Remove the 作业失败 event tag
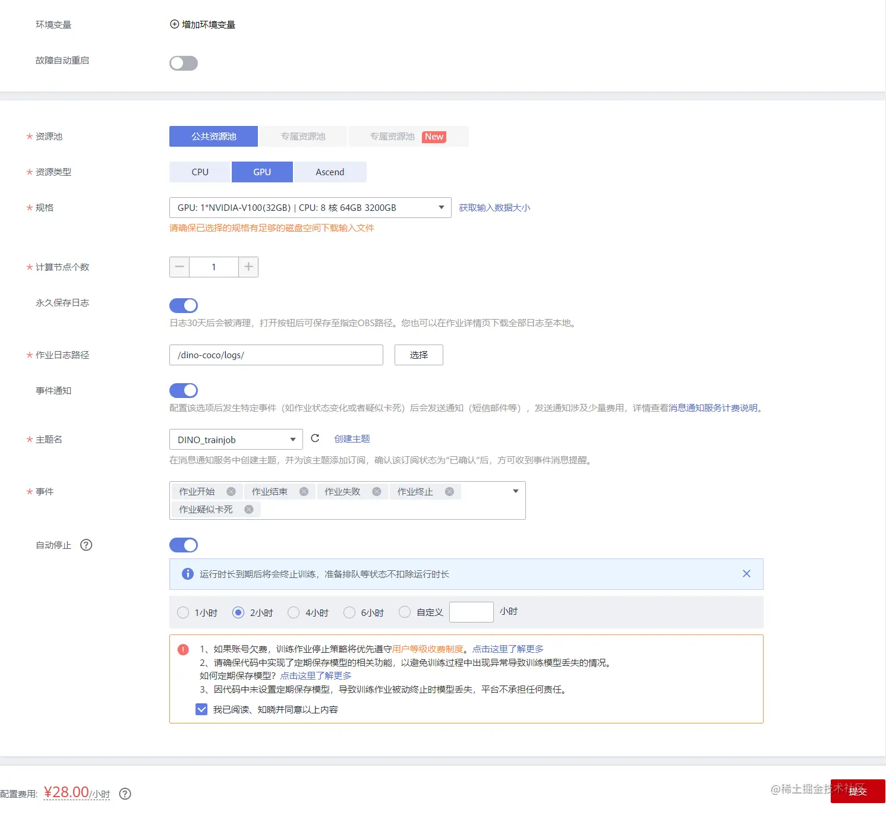The width and height of the screenshot is (886, 815). pyautogui.click(x=377, y=492)
